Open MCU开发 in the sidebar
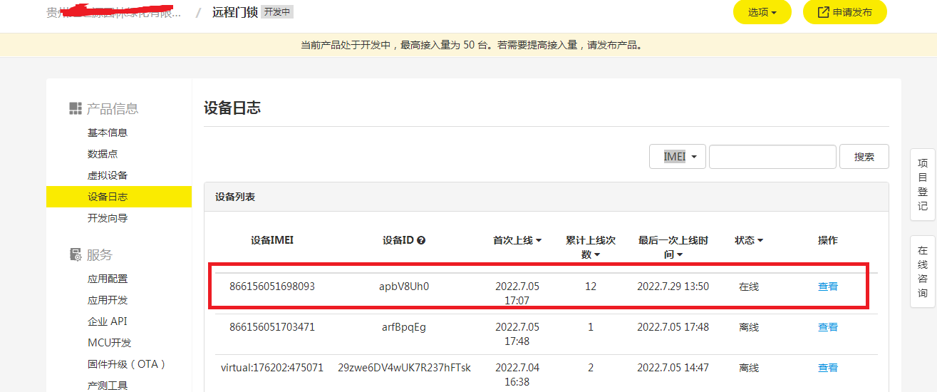The height and width of the screenshot is (392, 937). point(110,343)
